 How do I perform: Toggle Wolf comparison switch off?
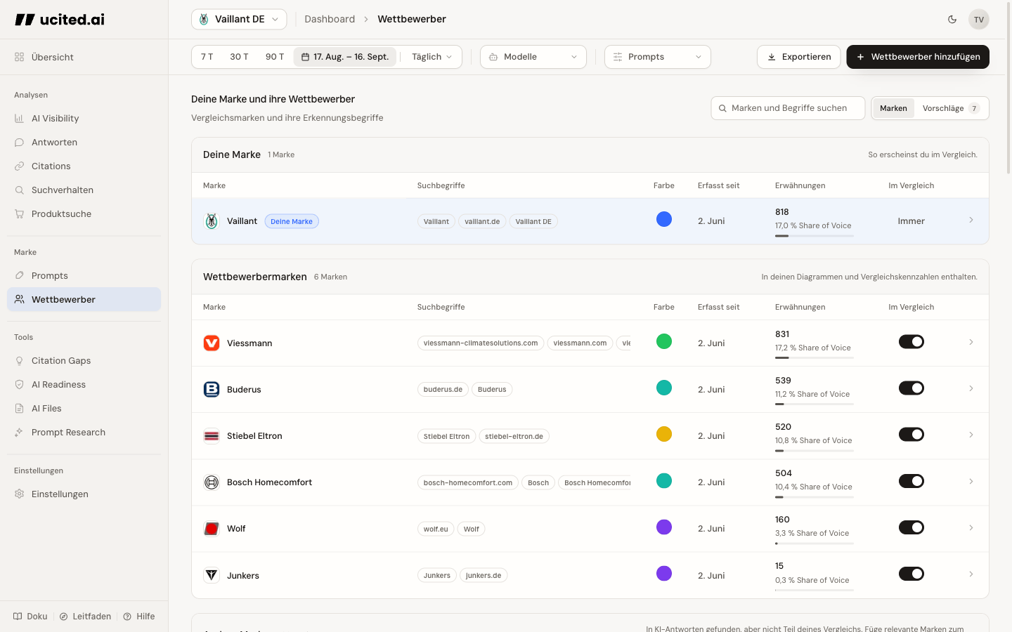coord(912,527)
